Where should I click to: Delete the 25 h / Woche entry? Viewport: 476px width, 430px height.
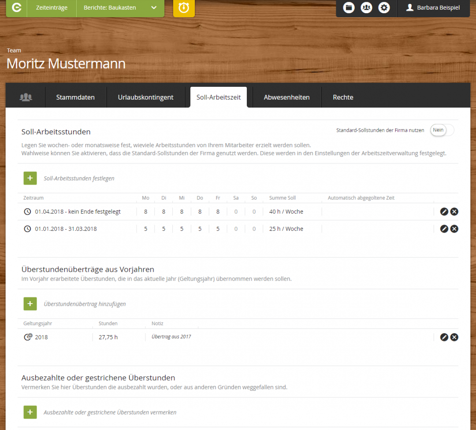(454, 229)
